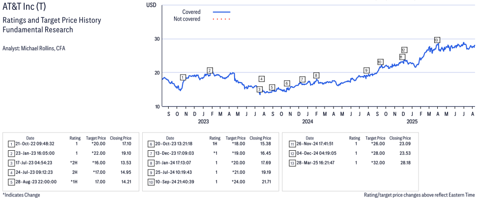Click table entry number box 1
Viewport: 480px width, 198px height.
click(11, 144)
